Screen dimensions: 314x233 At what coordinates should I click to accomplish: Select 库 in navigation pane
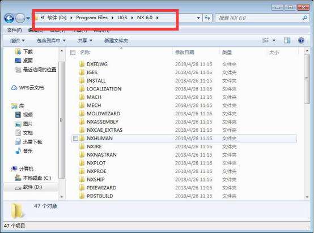tap(18, 106)
